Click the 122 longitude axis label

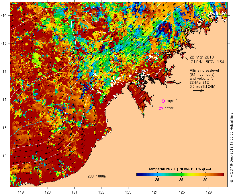pyautogui.click(x=101, y=192)
